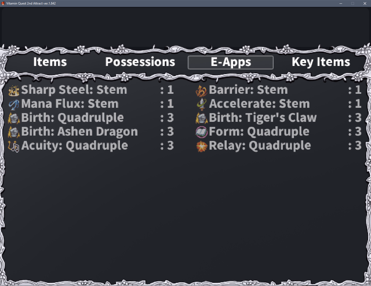Image resolution: width=371 pixels, height=286 pixels.
Task: Click the Birth: Quadrulple fist icon
Action: pyautogui.click(x=14, y=118)
